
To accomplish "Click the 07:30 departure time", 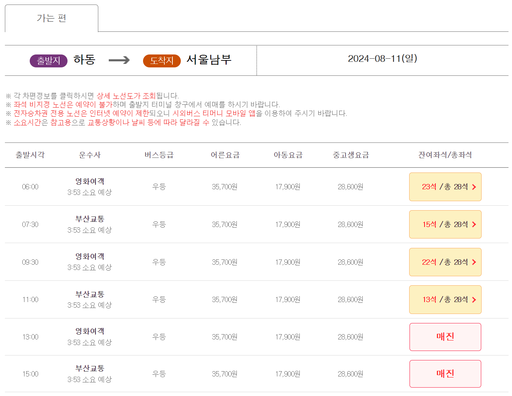I will pyautogui.click(x=30, y=225).
